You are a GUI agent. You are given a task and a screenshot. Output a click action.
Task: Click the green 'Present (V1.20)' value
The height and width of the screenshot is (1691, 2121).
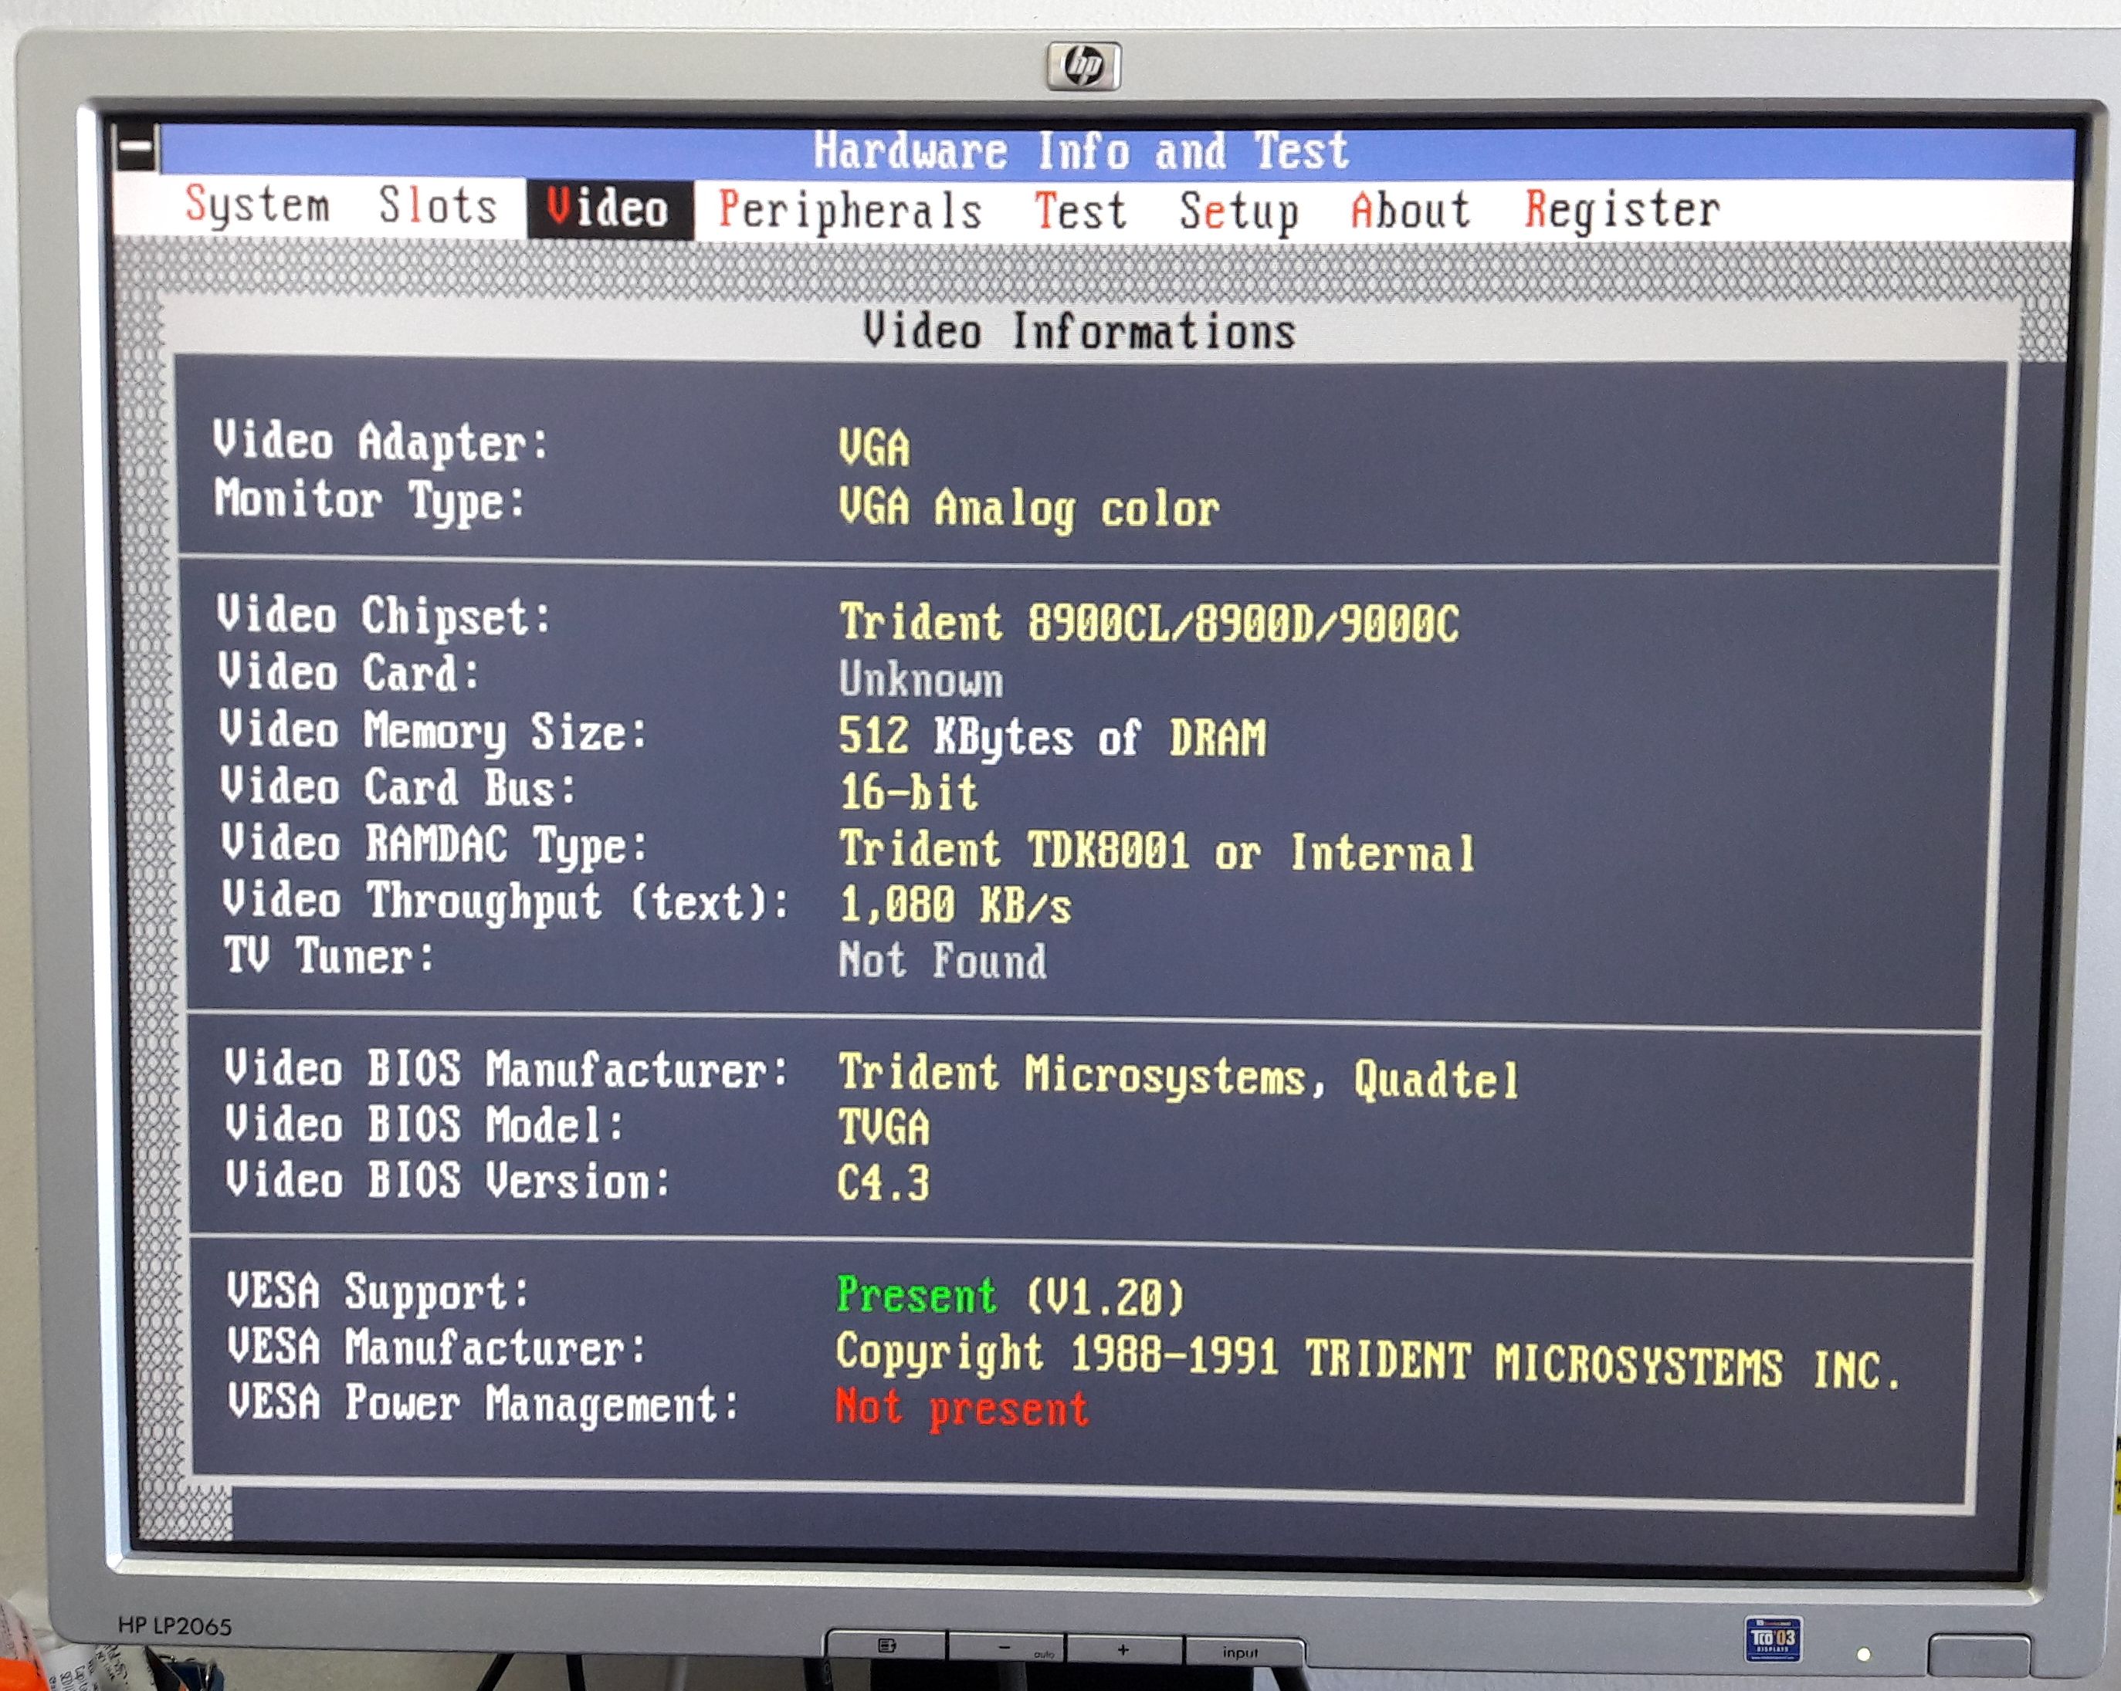[x=1011, y=1297]
